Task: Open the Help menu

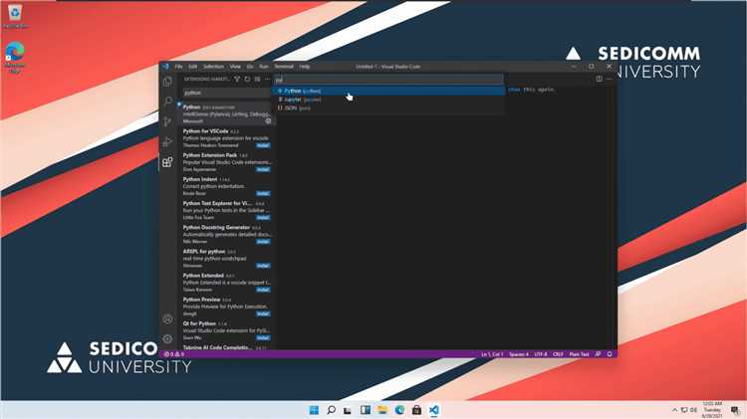Action: point(305,67)
